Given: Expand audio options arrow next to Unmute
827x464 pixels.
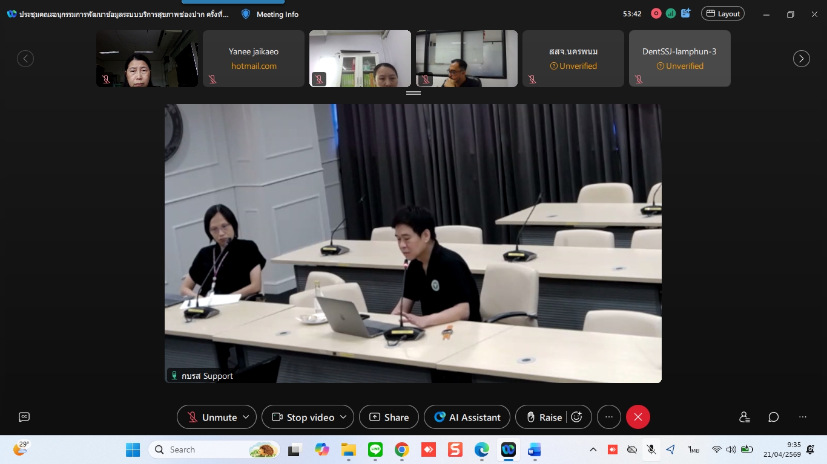Looking at the screenshot, I should tap(246, 417).
